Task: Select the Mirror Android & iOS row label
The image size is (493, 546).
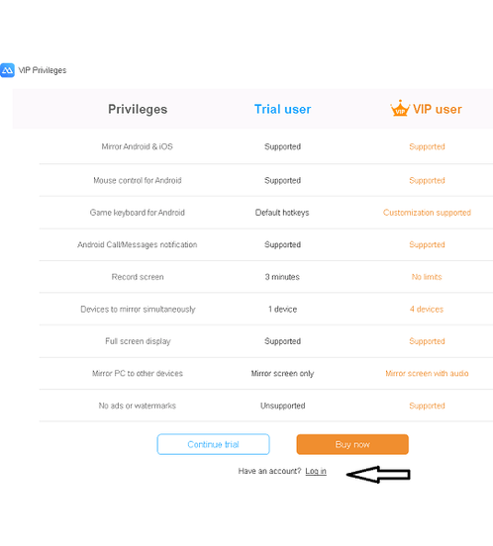Action: tap(138, 146)
